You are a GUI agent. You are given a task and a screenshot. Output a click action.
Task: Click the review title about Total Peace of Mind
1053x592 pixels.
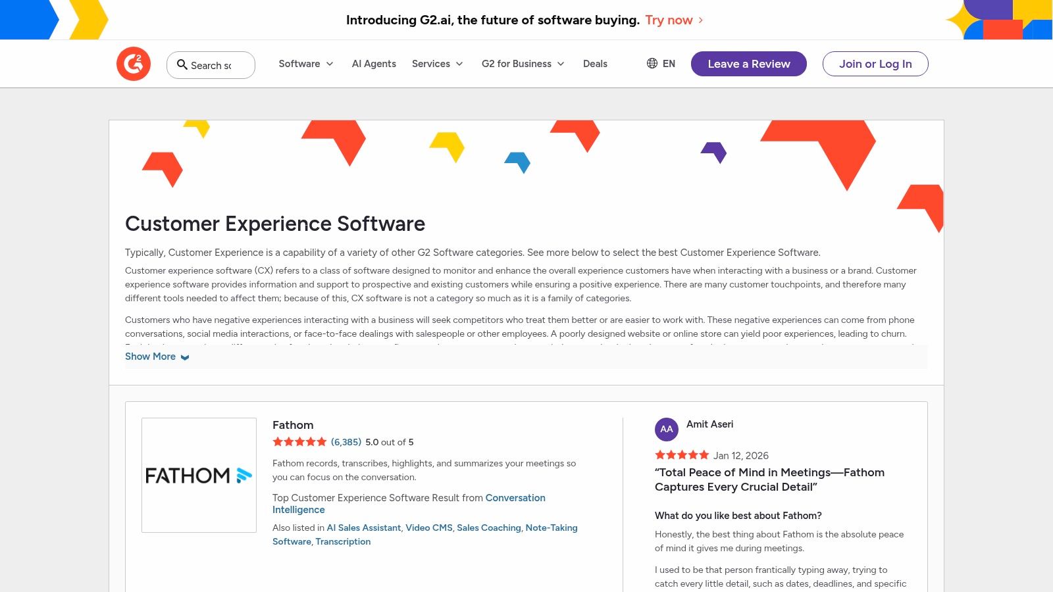click(769, 480)
